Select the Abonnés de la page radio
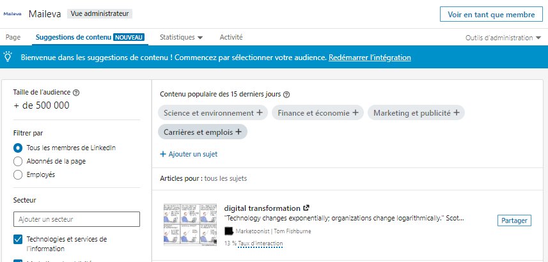Screen dimensions: 548x262 (x=18, y=162)
